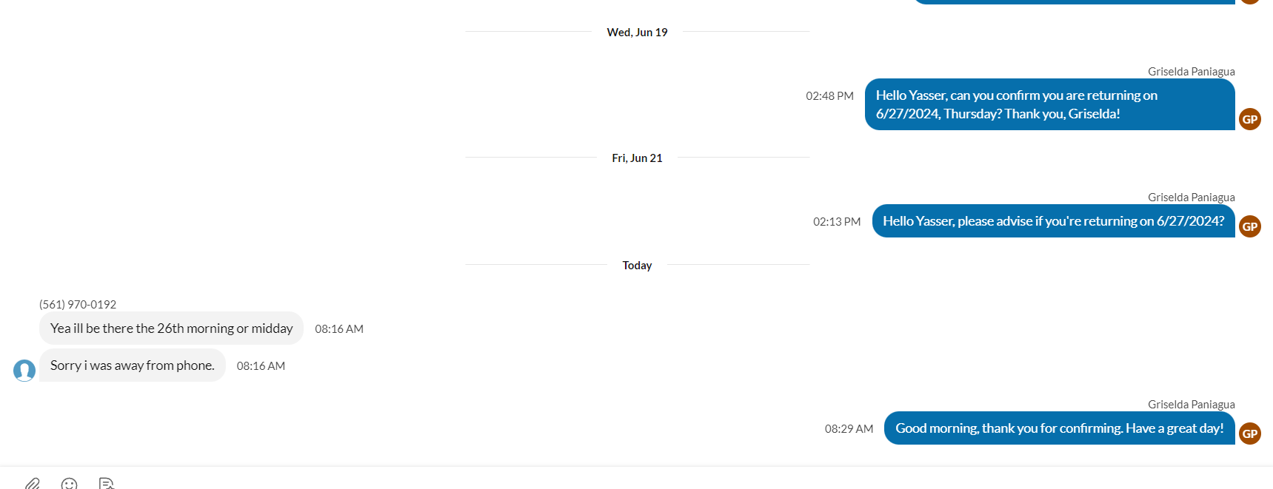Image resolution: width=1273 pixels, height=489 pixels.
Task: Click the 'Today' date separator
Action: (637, 265)
